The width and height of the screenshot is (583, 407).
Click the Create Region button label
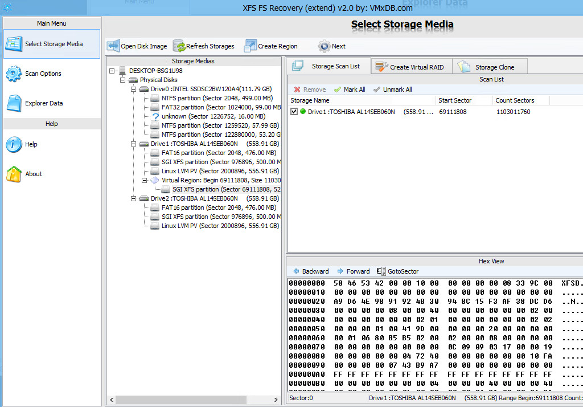click(x=278, y=46)
